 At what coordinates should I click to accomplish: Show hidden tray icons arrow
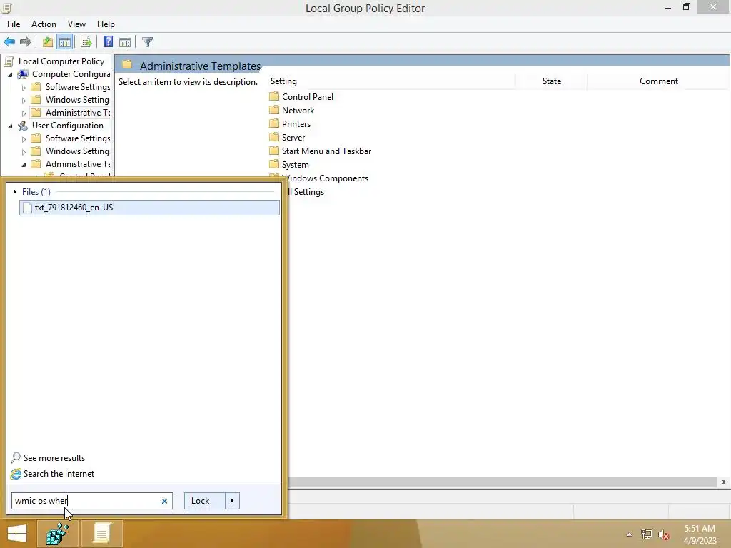coord(629,534)
